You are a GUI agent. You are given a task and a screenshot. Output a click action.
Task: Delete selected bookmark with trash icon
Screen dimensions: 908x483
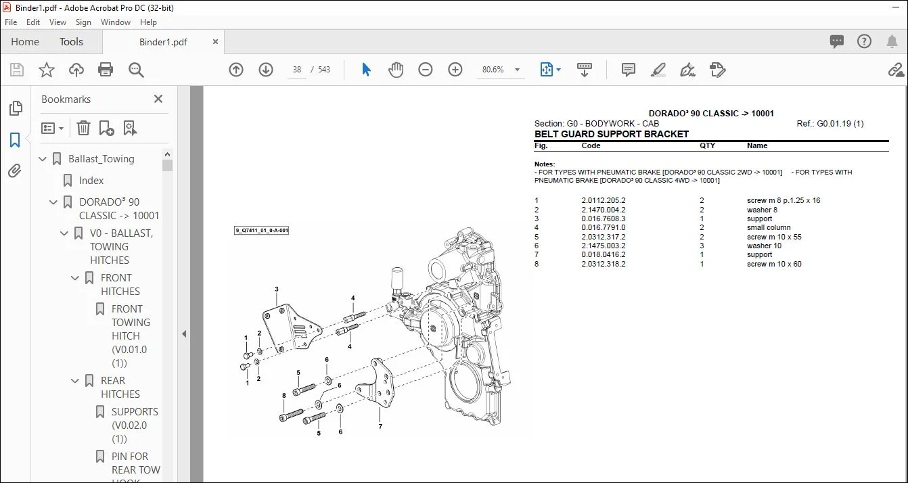[x=83, y=128]
